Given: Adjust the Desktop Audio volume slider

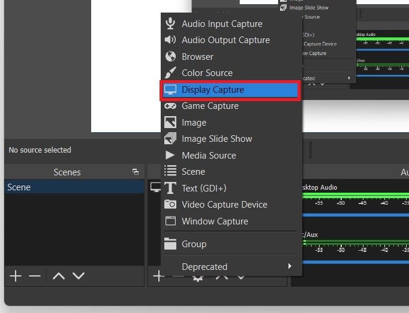Looking at the screenshot, I should (356, 215).
